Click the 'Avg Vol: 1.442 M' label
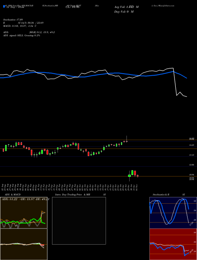Screen dimensions: 197x260 pyautogui.click(x=126, y=7)
